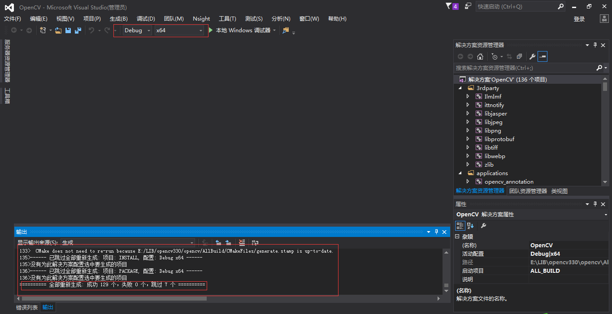Collapse the 杂项 category in Properties
The image size is (612, 314).
pyautogui.click(x=457, y=237)
